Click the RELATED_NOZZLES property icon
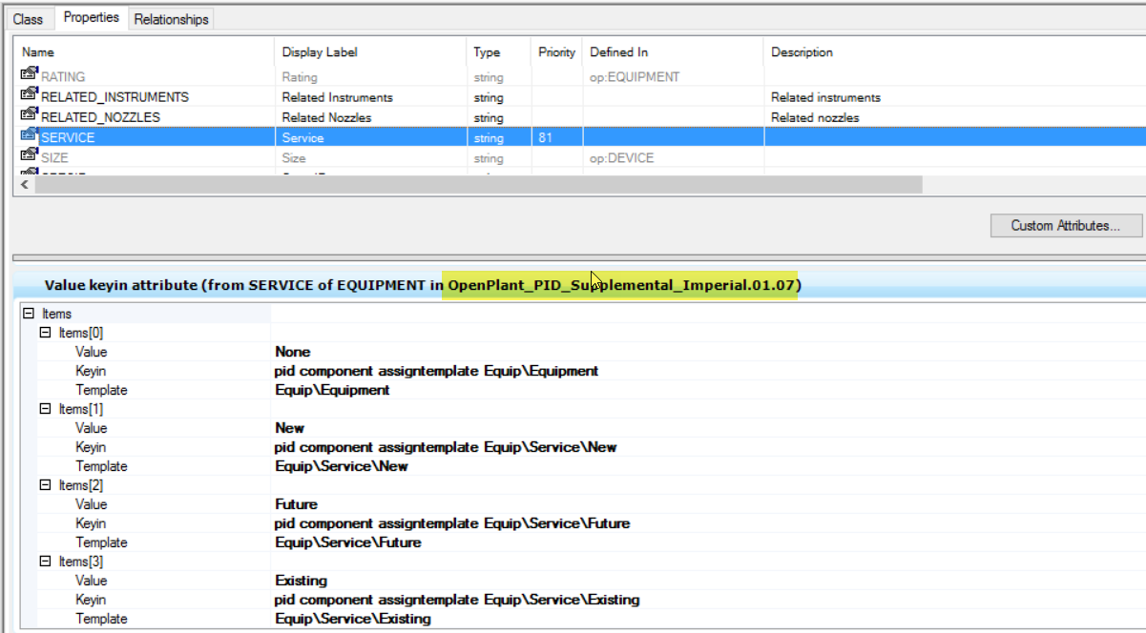The height and width of the screenshot is (633, 1146). (x=29, y=116)
